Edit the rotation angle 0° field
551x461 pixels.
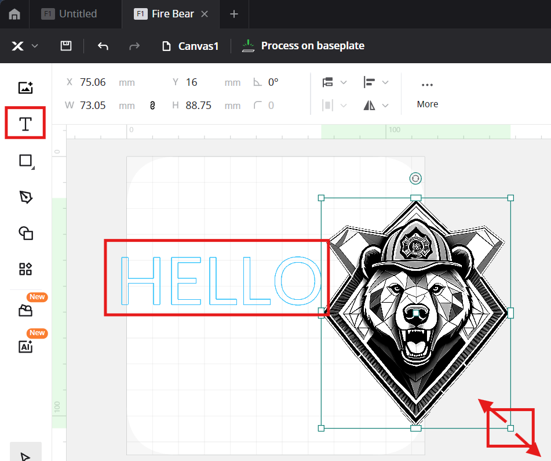pos(273,82)
